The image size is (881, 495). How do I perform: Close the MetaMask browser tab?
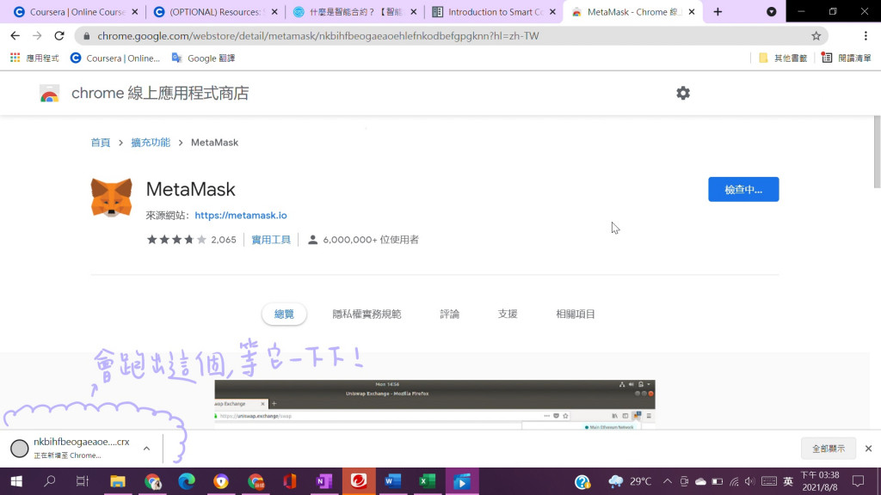pos(692,12)
